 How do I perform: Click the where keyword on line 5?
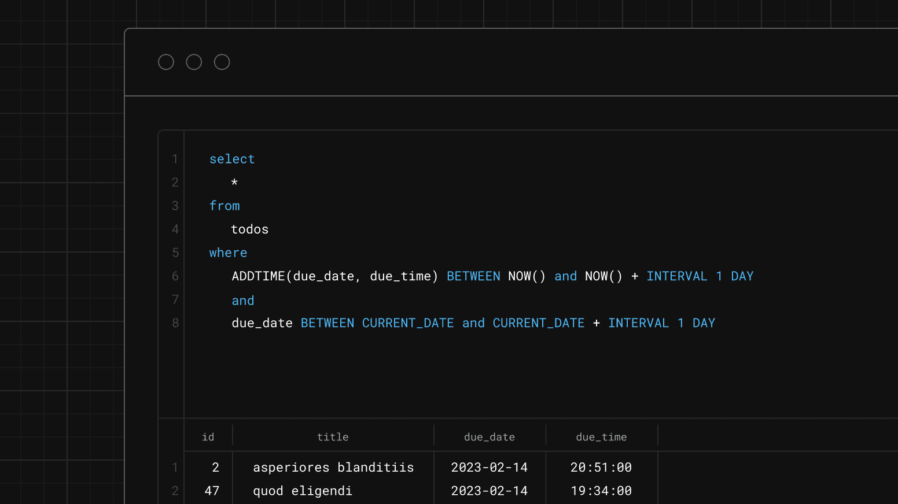tap(228, 253)
